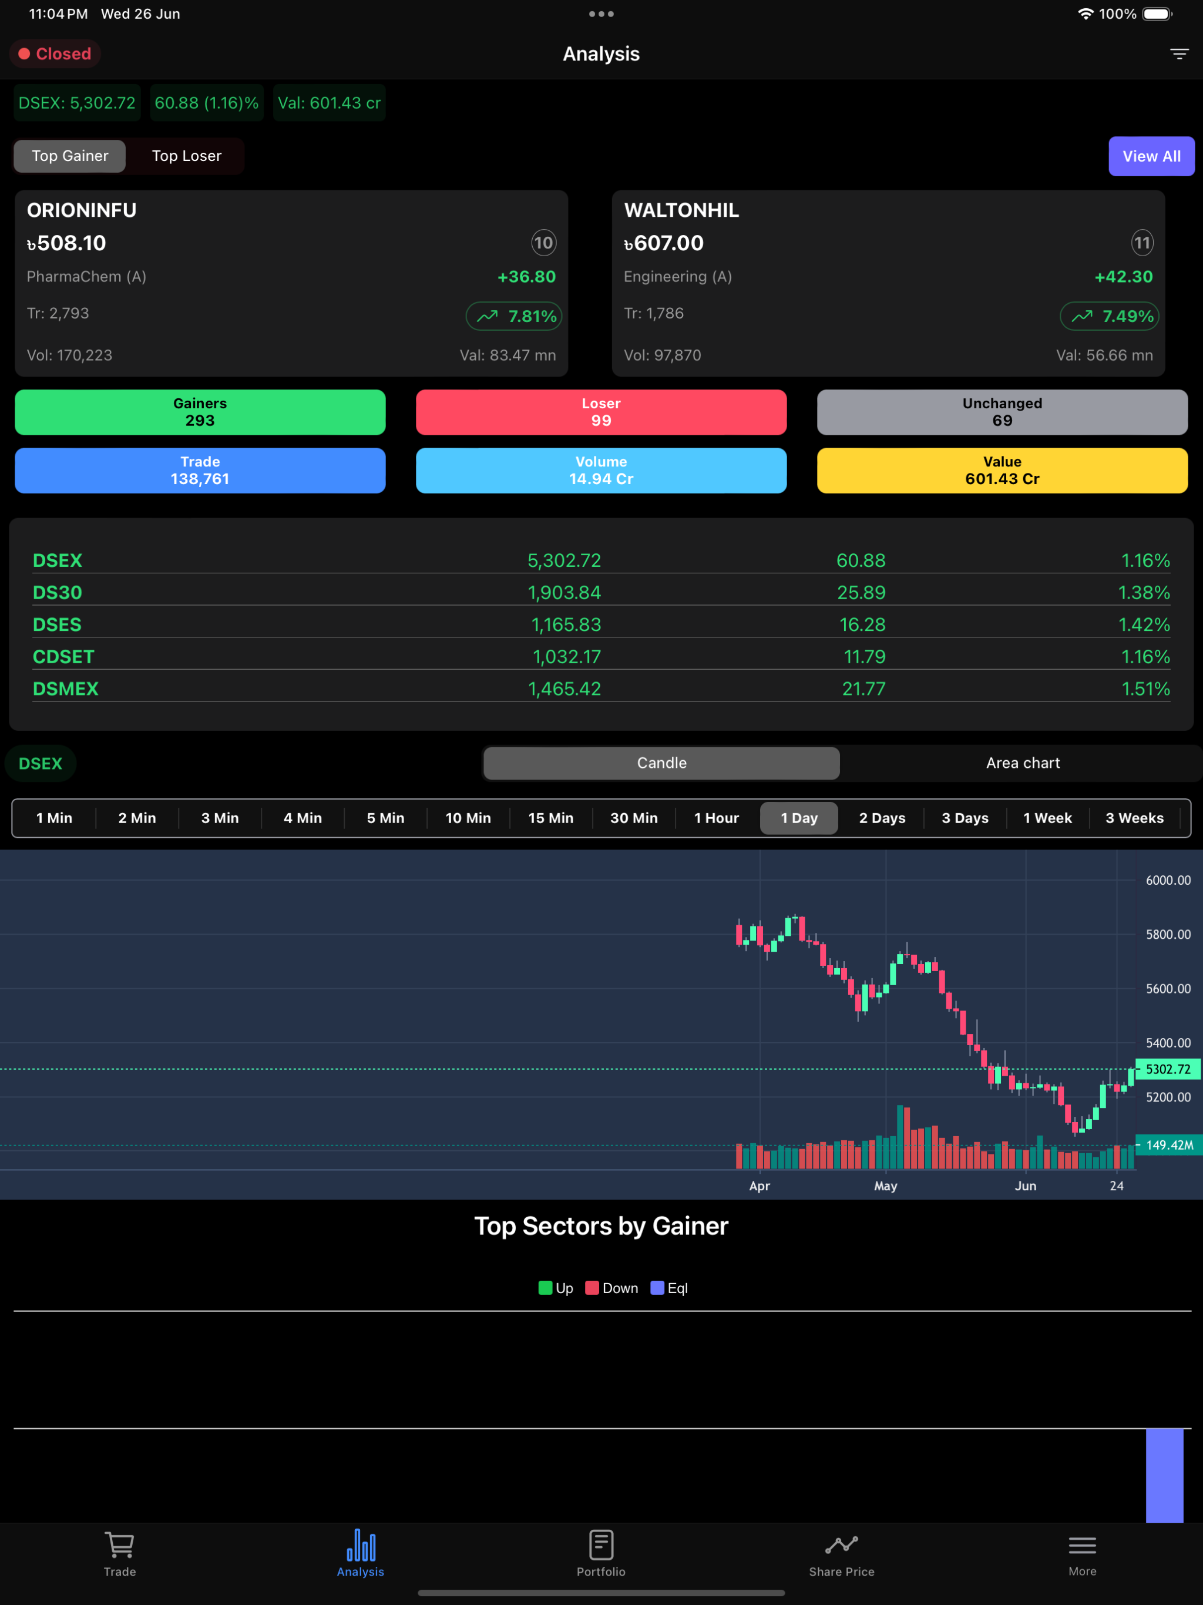Tap the 7.81% trend-up badge

514,316
